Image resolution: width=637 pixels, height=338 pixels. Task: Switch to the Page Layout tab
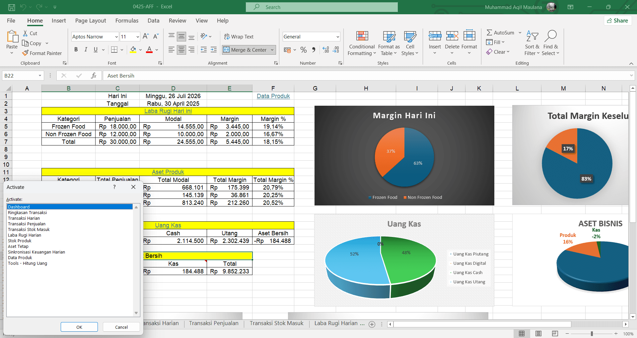91,21
